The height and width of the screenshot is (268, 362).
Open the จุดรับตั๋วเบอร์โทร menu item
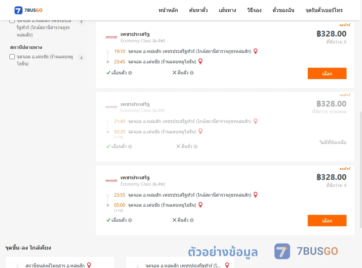tap(324, 10)
